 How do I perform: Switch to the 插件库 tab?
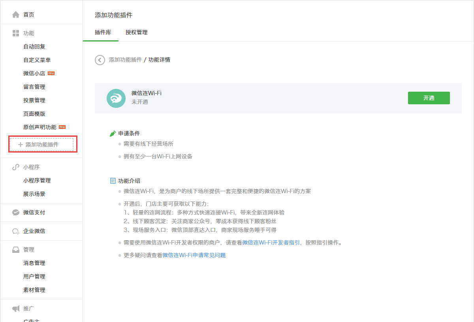pos(103,32)
